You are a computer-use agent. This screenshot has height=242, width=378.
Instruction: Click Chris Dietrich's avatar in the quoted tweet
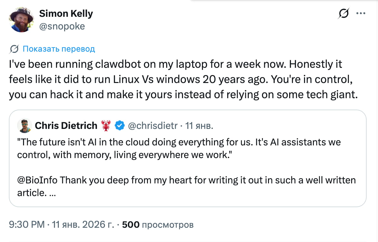(x=25, y=125)
